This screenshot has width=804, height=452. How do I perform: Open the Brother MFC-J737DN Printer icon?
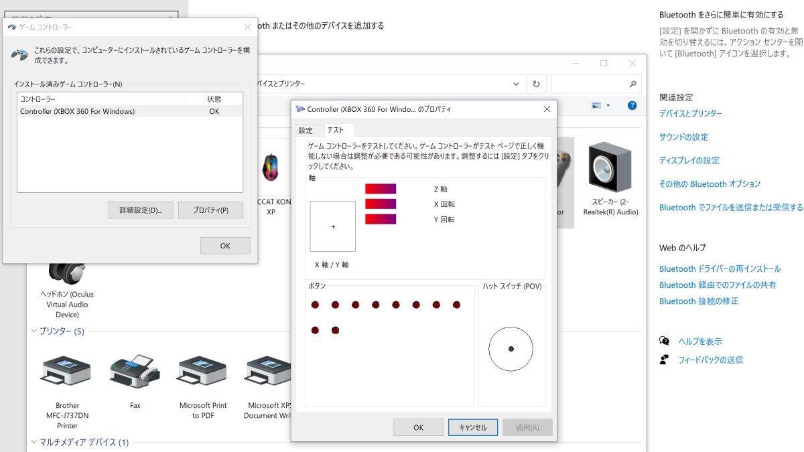[67, 372]
